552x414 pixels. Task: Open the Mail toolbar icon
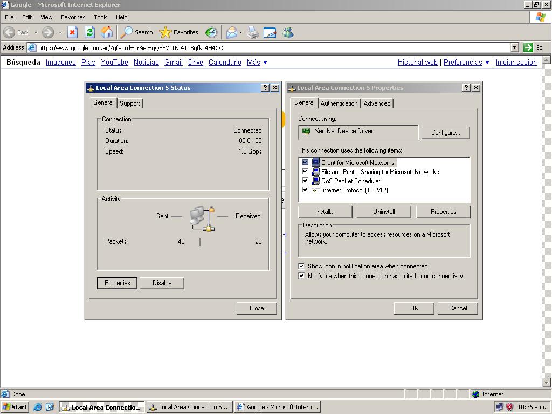coord(231,32)
